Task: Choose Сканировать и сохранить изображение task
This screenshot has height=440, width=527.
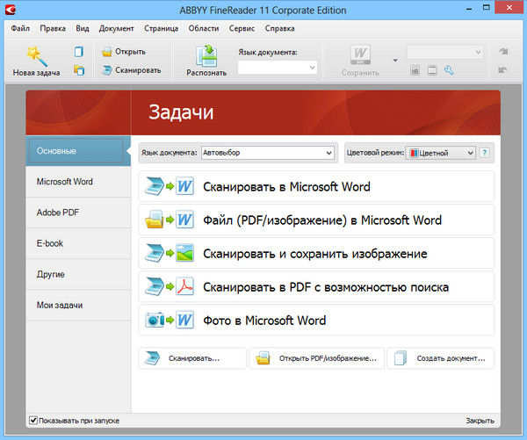Action: (316, 254)
